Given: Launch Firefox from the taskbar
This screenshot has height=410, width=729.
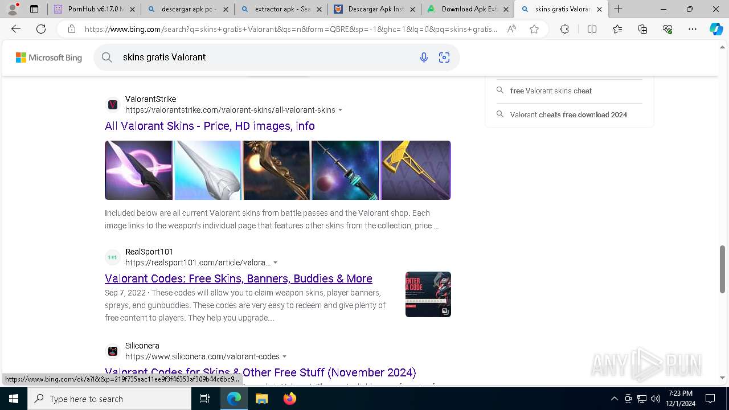Looking at the screenshot, I should coord(289,399).
